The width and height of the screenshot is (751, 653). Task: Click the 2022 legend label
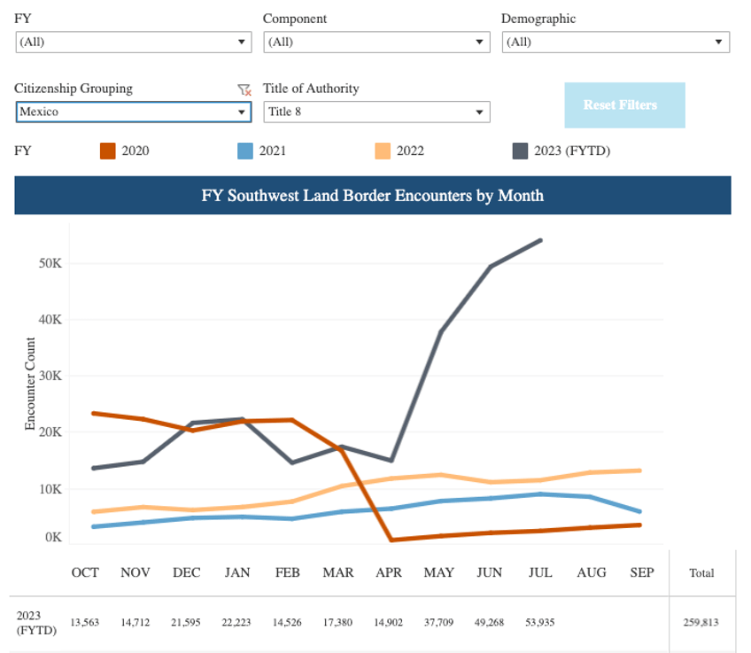(410, 151)
